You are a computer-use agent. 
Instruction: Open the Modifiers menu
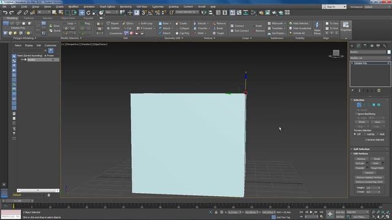click(x=73, y=7)
